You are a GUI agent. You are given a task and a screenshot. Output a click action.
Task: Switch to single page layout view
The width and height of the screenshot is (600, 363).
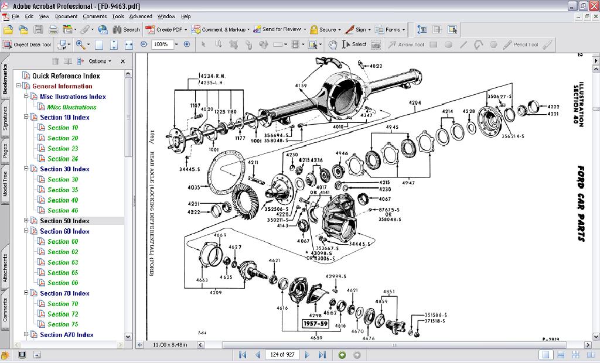point(546,355)
